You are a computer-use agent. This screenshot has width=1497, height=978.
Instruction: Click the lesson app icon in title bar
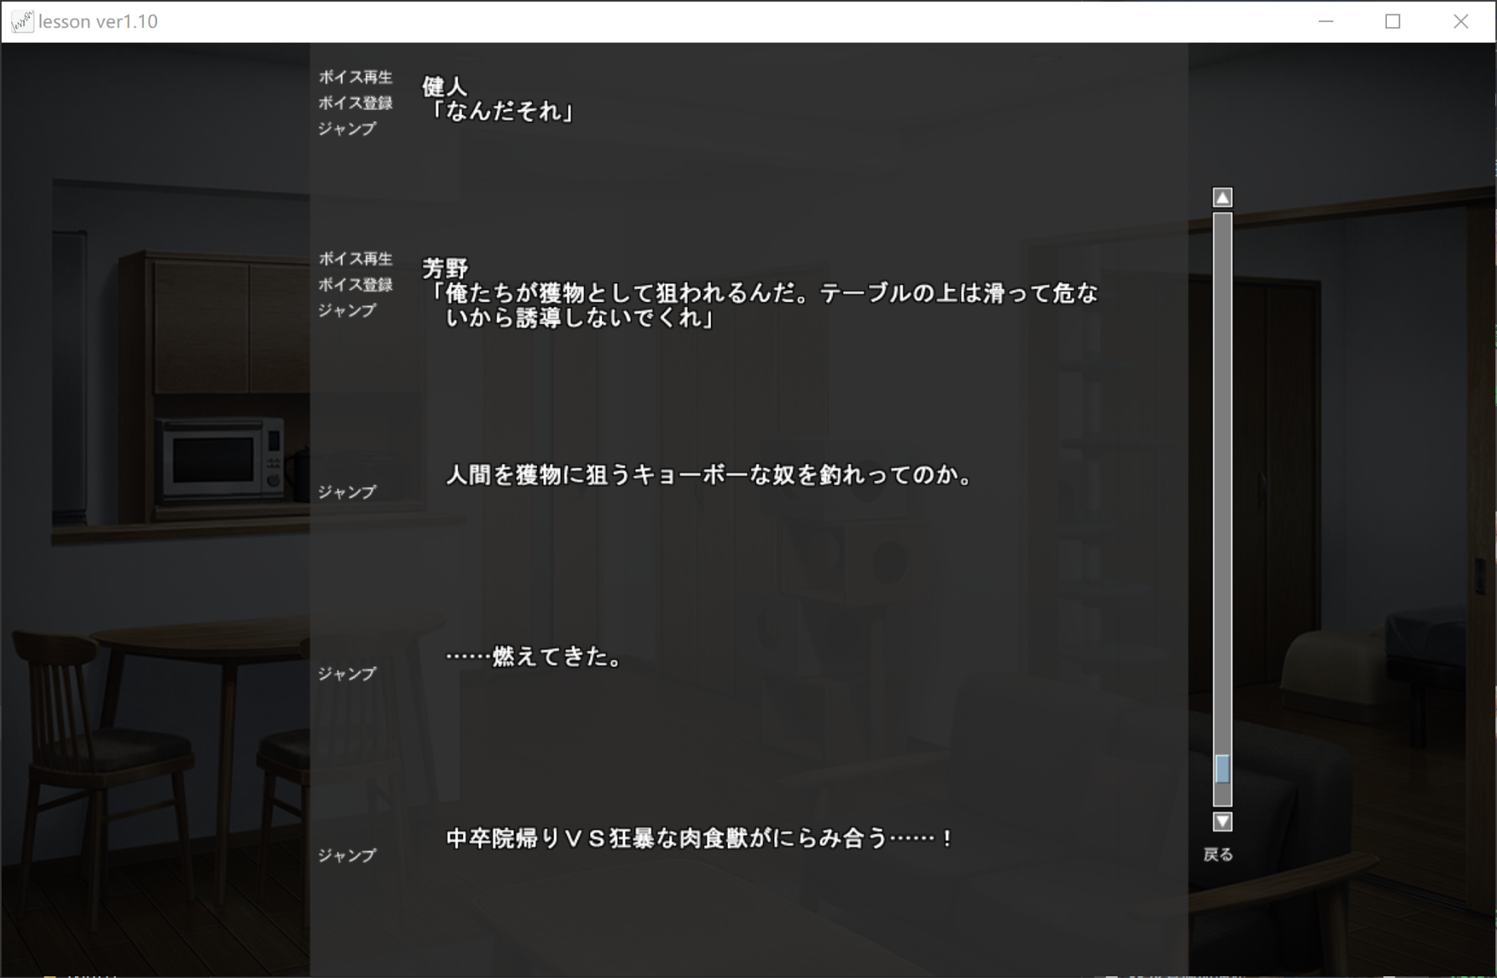[x=22, y=22]
